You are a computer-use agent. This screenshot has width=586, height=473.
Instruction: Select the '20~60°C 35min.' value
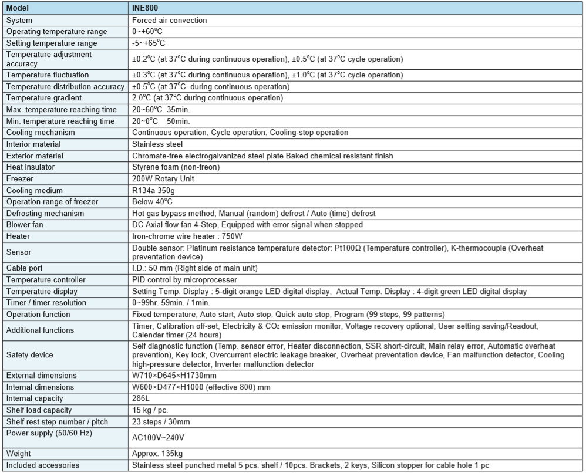(x=161, y=110)
